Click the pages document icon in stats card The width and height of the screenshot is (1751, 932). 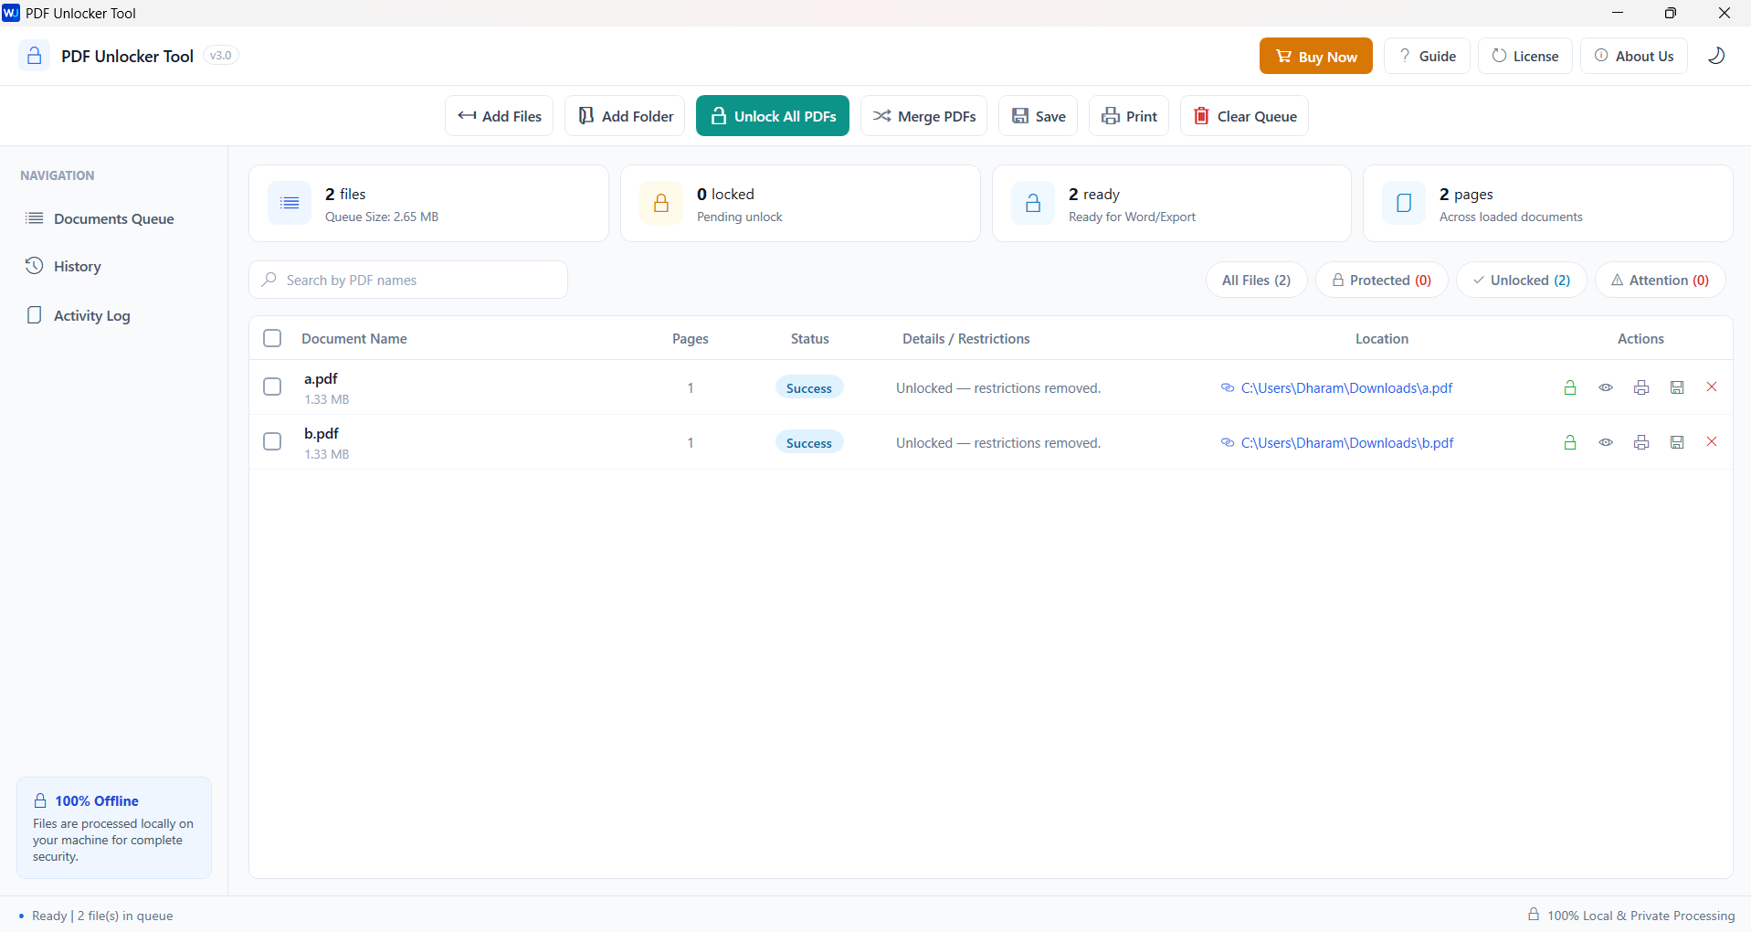click(1404, 203)
